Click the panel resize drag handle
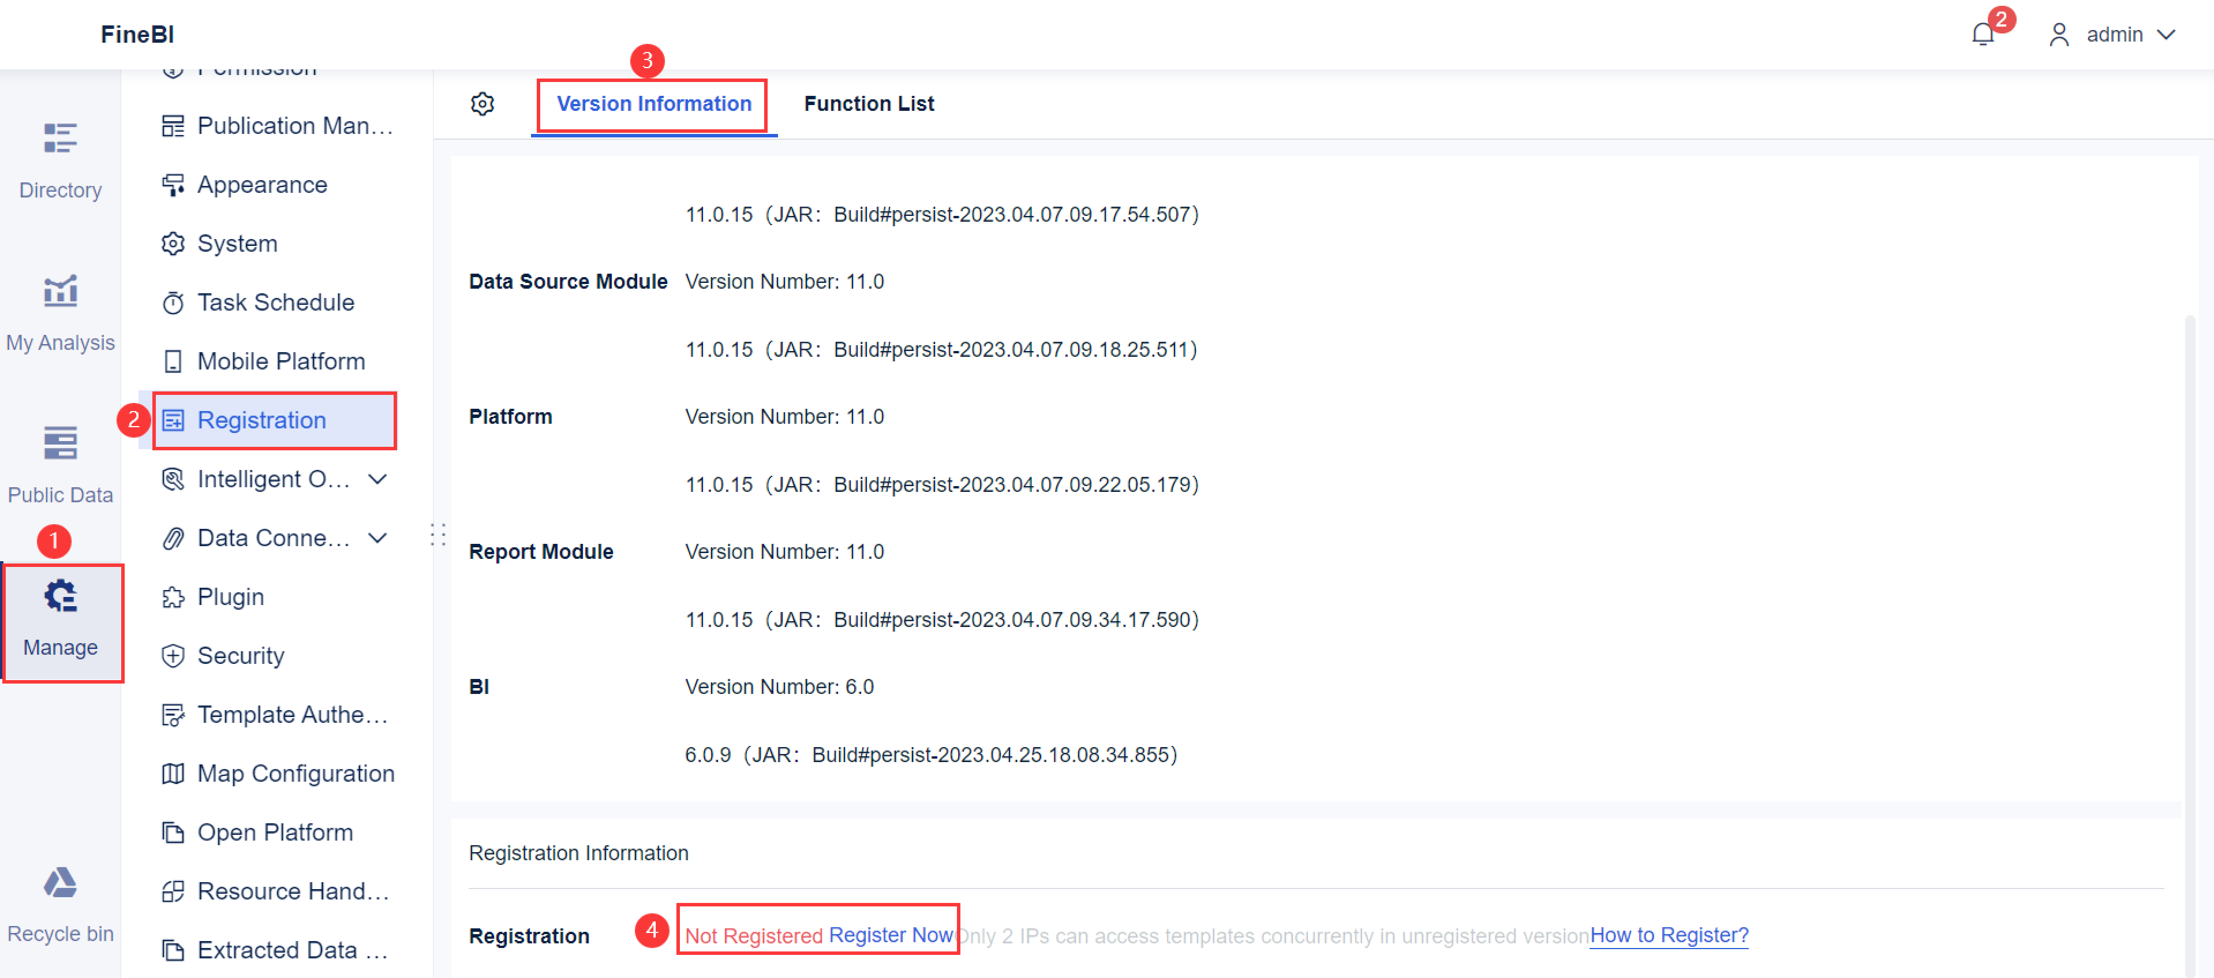The image size is (2214, 978). point(438,535)
